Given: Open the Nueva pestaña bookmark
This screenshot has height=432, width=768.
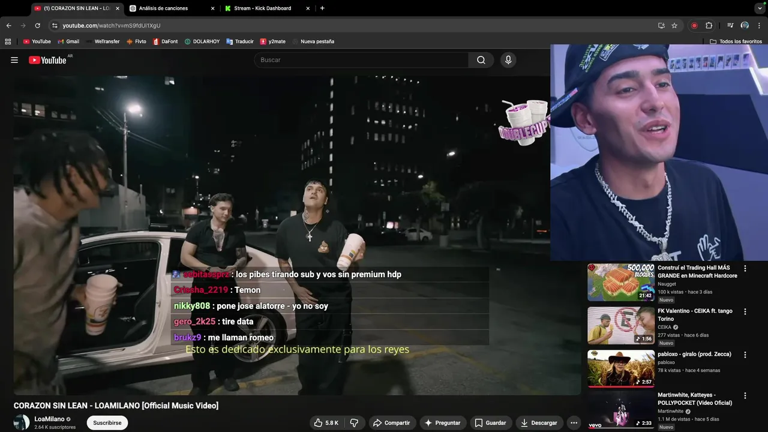Looking at the screenshot, I should [313, 41].
